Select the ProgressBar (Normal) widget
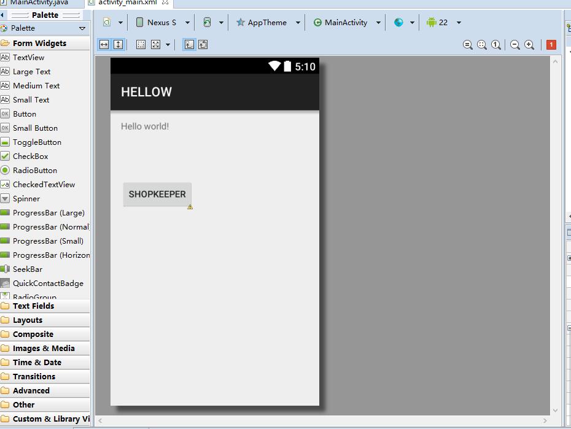The height and width of the screenshot is (429, 571). 45,227
